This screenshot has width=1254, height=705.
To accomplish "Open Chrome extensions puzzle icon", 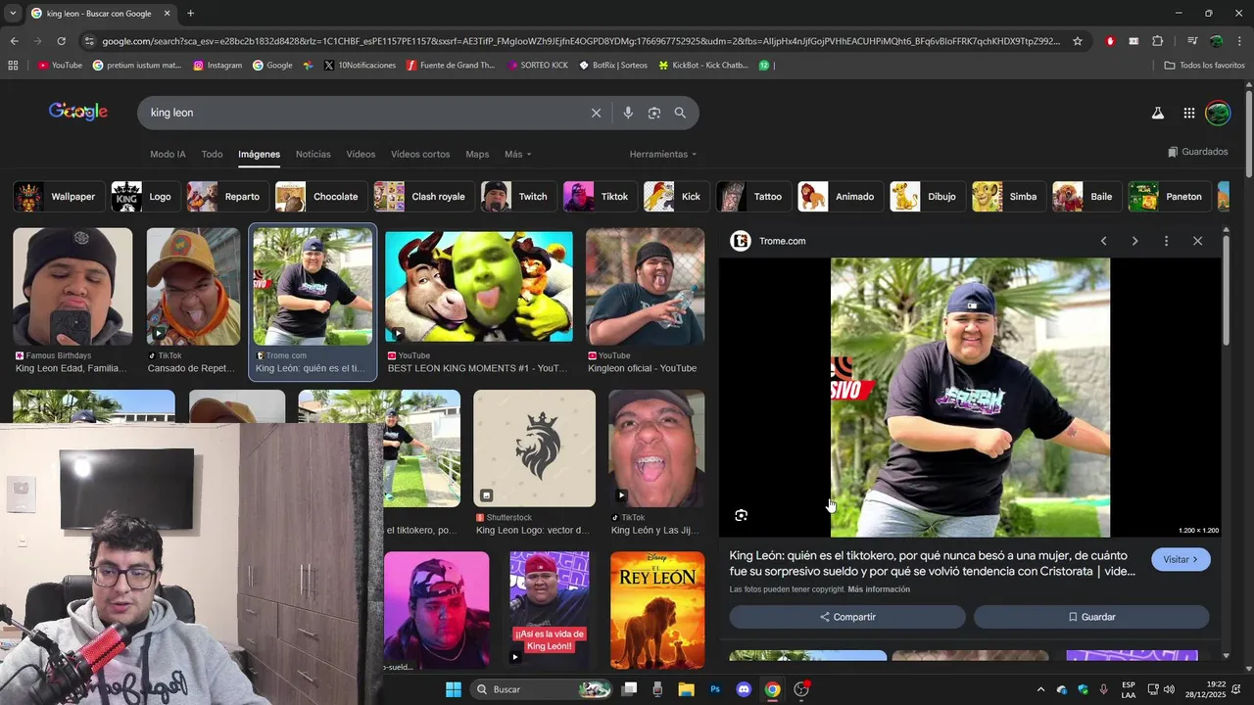I will (1157, 41).
